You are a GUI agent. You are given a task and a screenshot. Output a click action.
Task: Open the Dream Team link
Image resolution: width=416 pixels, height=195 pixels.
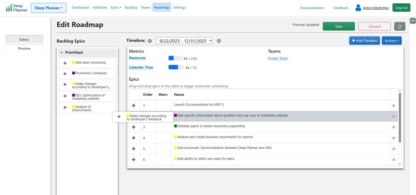click(278, 58)
